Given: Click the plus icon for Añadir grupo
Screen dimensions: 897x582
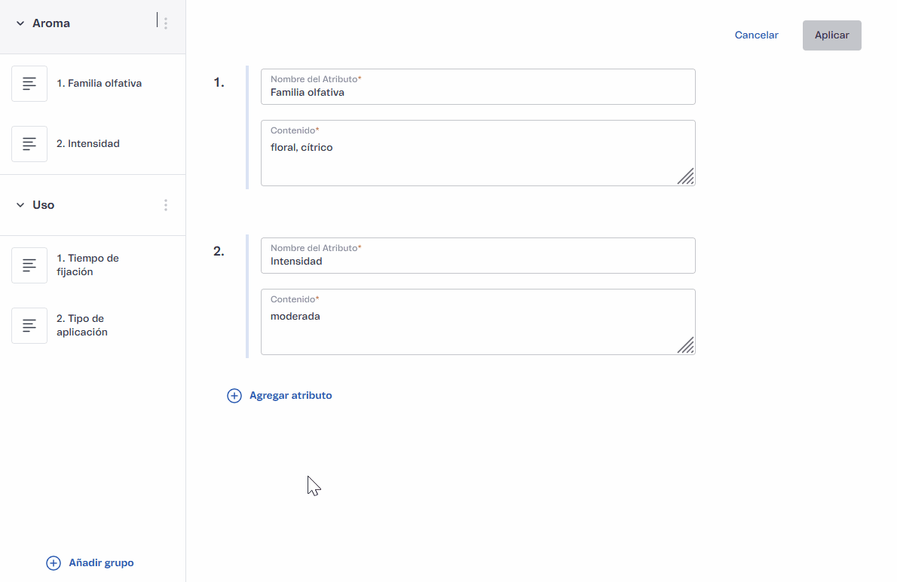Looking at the screenshot, I should pyautogui.click(x=54, y=563).
